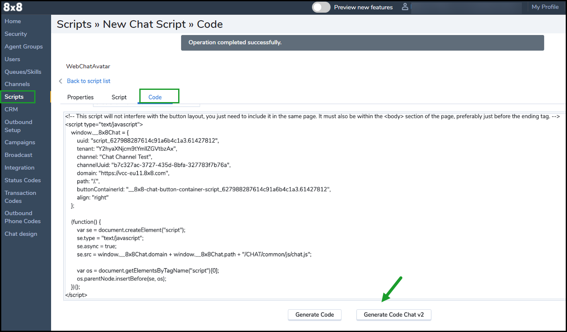Go to Outbound Setup
Screen dimensions: 567x332
[x=18, y=126]
